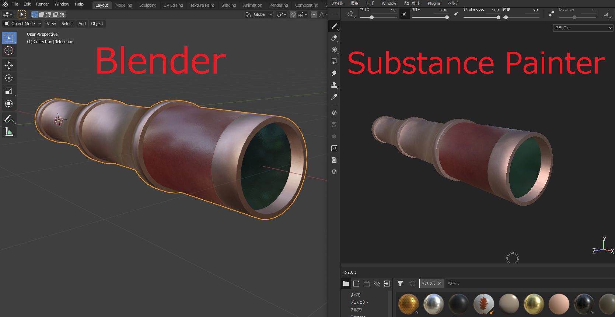Remove the マテリアル shelf filter tag
The image size is (615, 317).
(x=439, y=284)
